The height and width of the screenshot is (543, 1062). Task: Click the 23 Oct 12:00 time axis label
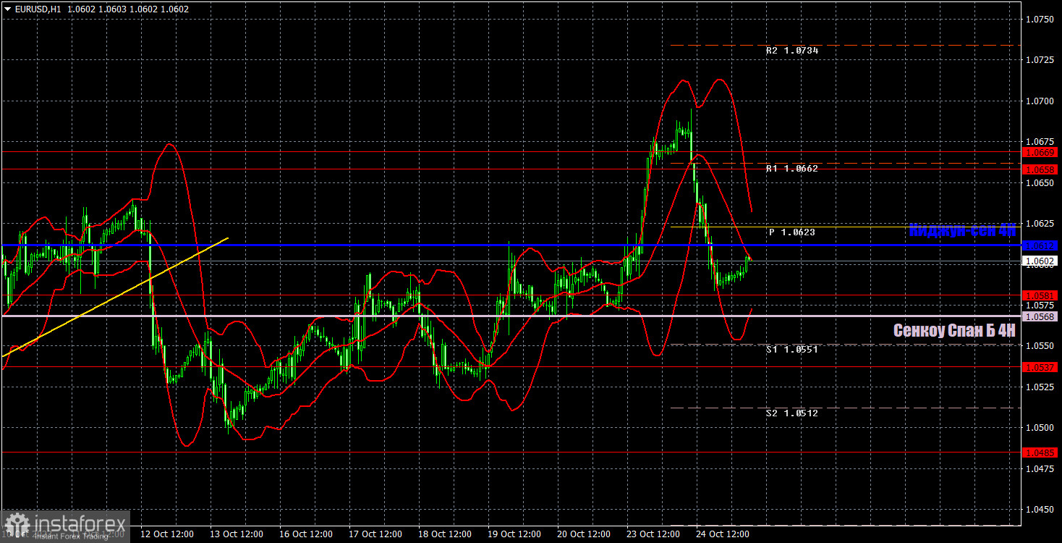click(653, 534)
